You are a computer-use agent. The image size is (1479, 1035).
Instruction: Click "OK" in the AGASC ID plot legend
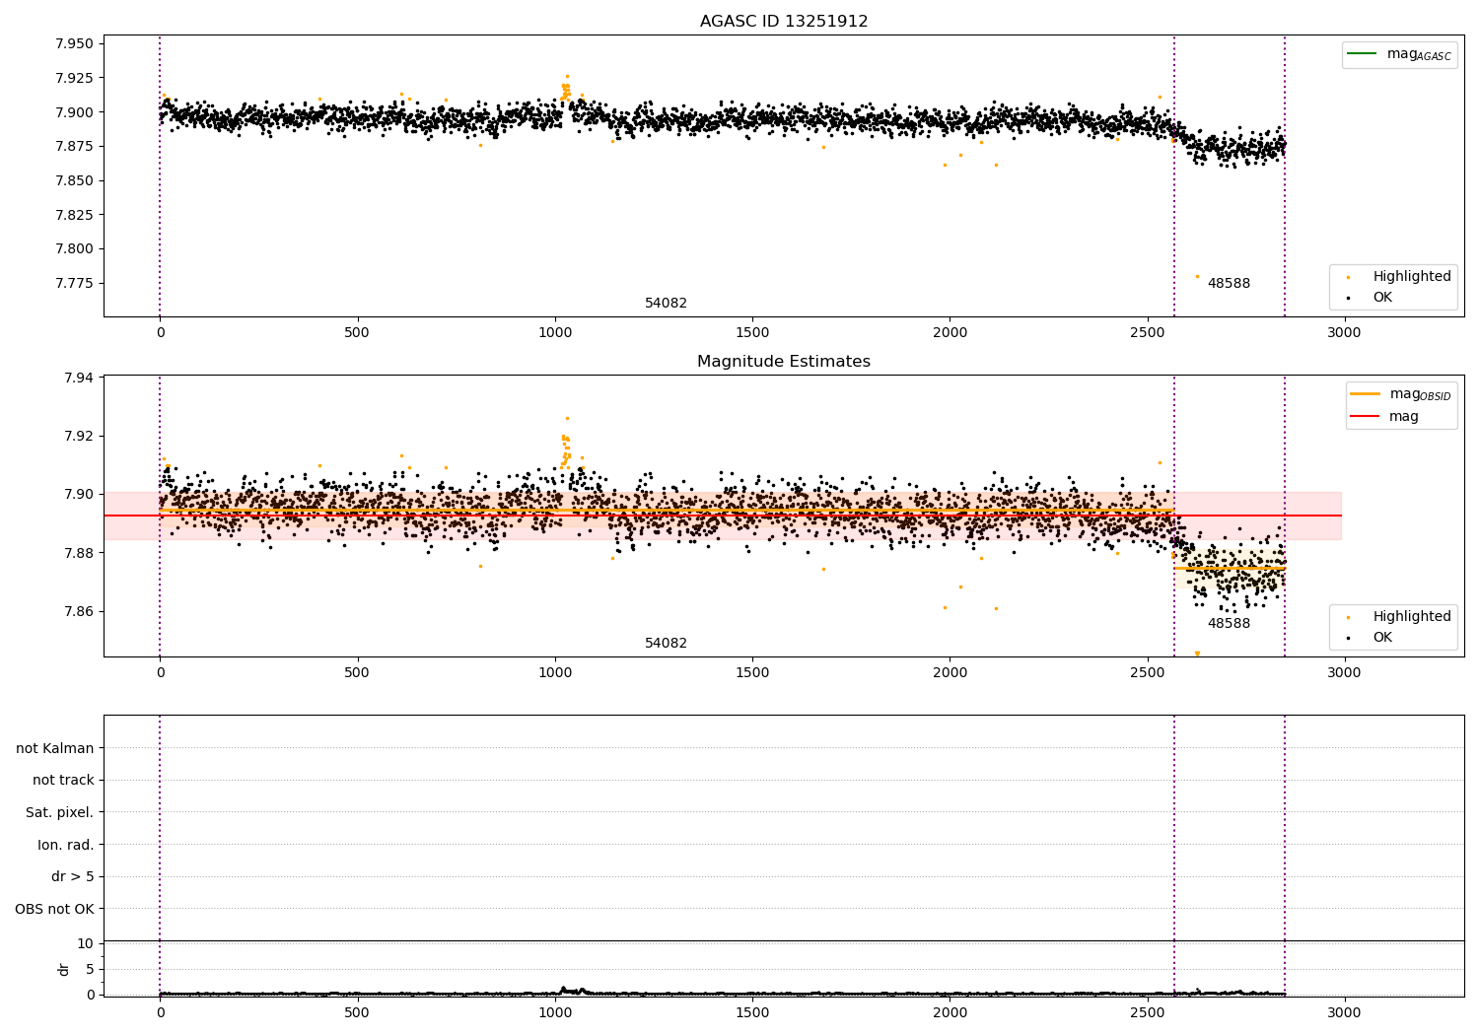(1382, 298)
